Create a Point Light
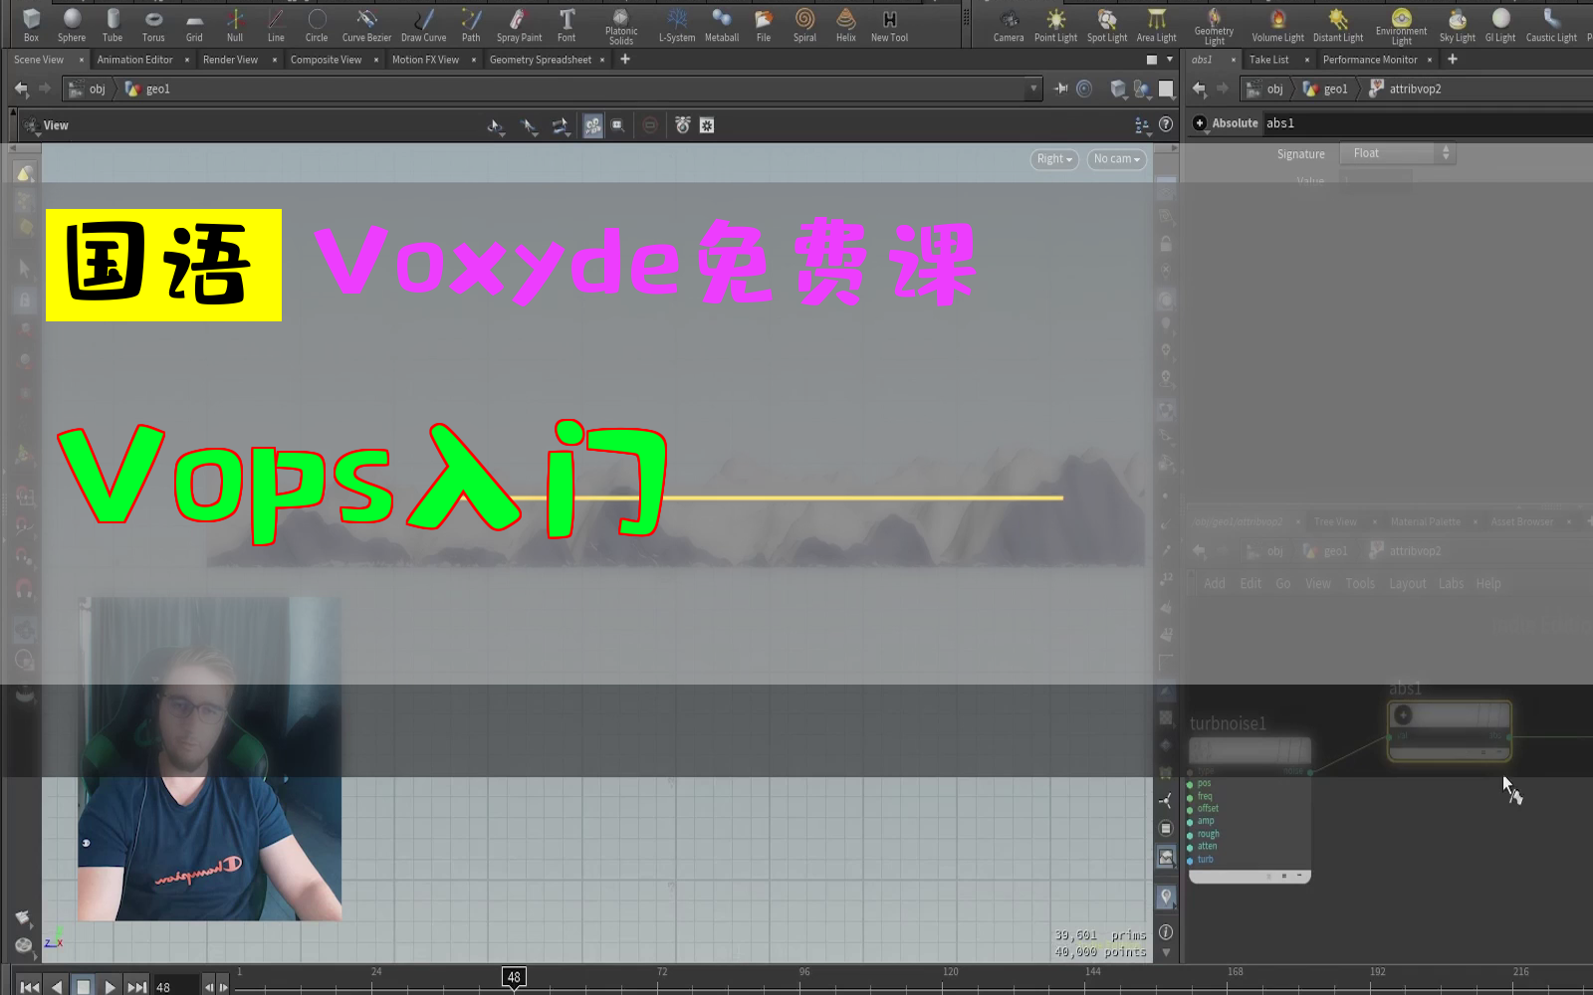 tap(1055, 25)
